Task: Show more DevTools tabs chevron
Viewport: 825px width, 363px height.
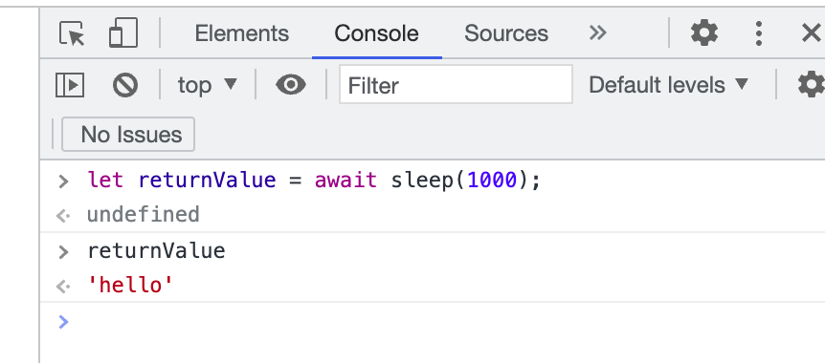Action: [598, 33]
